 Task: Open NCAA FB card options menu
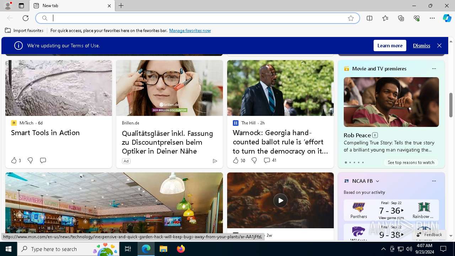(434, 181)
